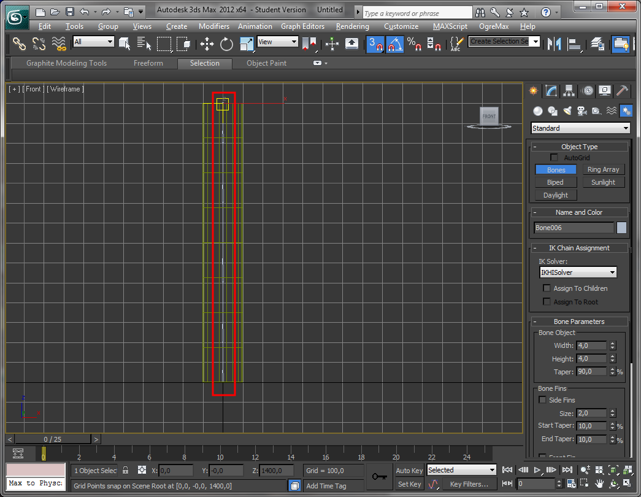Switch to the Motion panel icon

coord(587,90)
